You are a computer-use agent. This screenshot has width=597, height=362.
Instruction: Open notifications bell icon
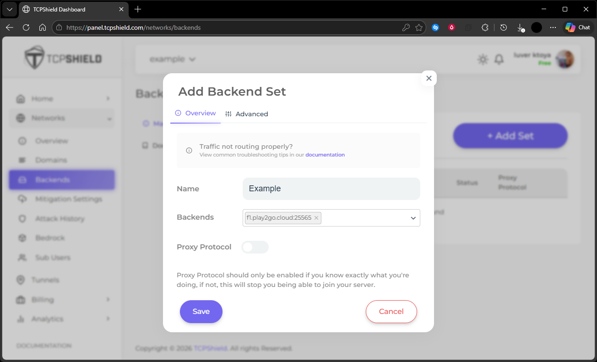499,59
